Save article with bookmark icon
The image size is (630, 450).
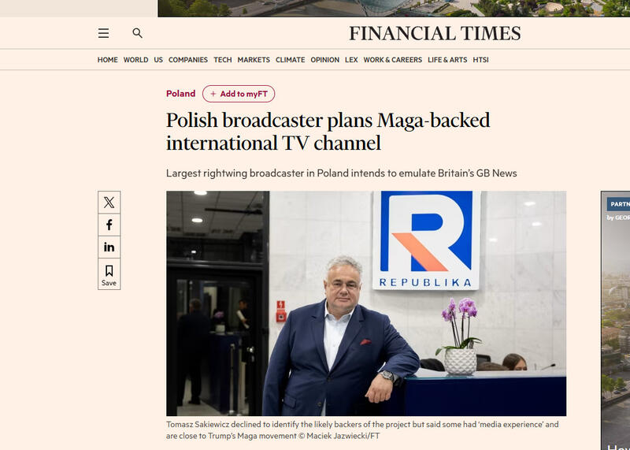click(109, 274)
